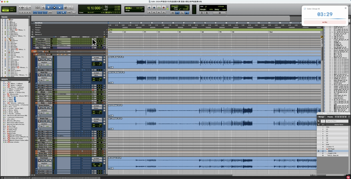Image resolution: width=351 pixels, height=179 pixels.
Task: Click the Count Off button
Action: click(x=175, y=6)
